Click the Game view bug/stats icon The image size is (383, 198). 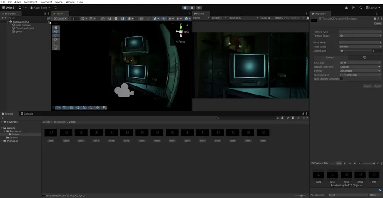click(308, 18)
